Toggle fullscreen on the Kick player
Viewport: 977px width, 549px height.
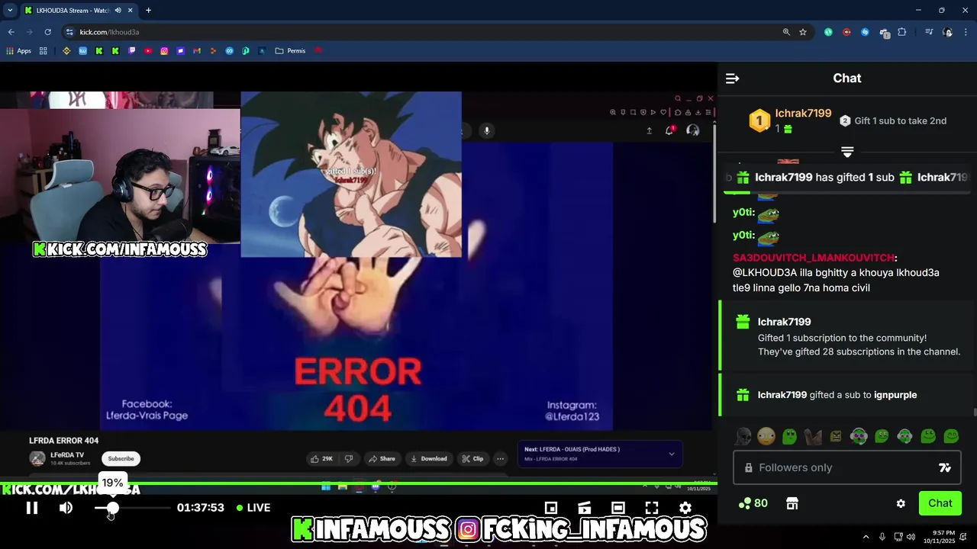click(652, 508)
